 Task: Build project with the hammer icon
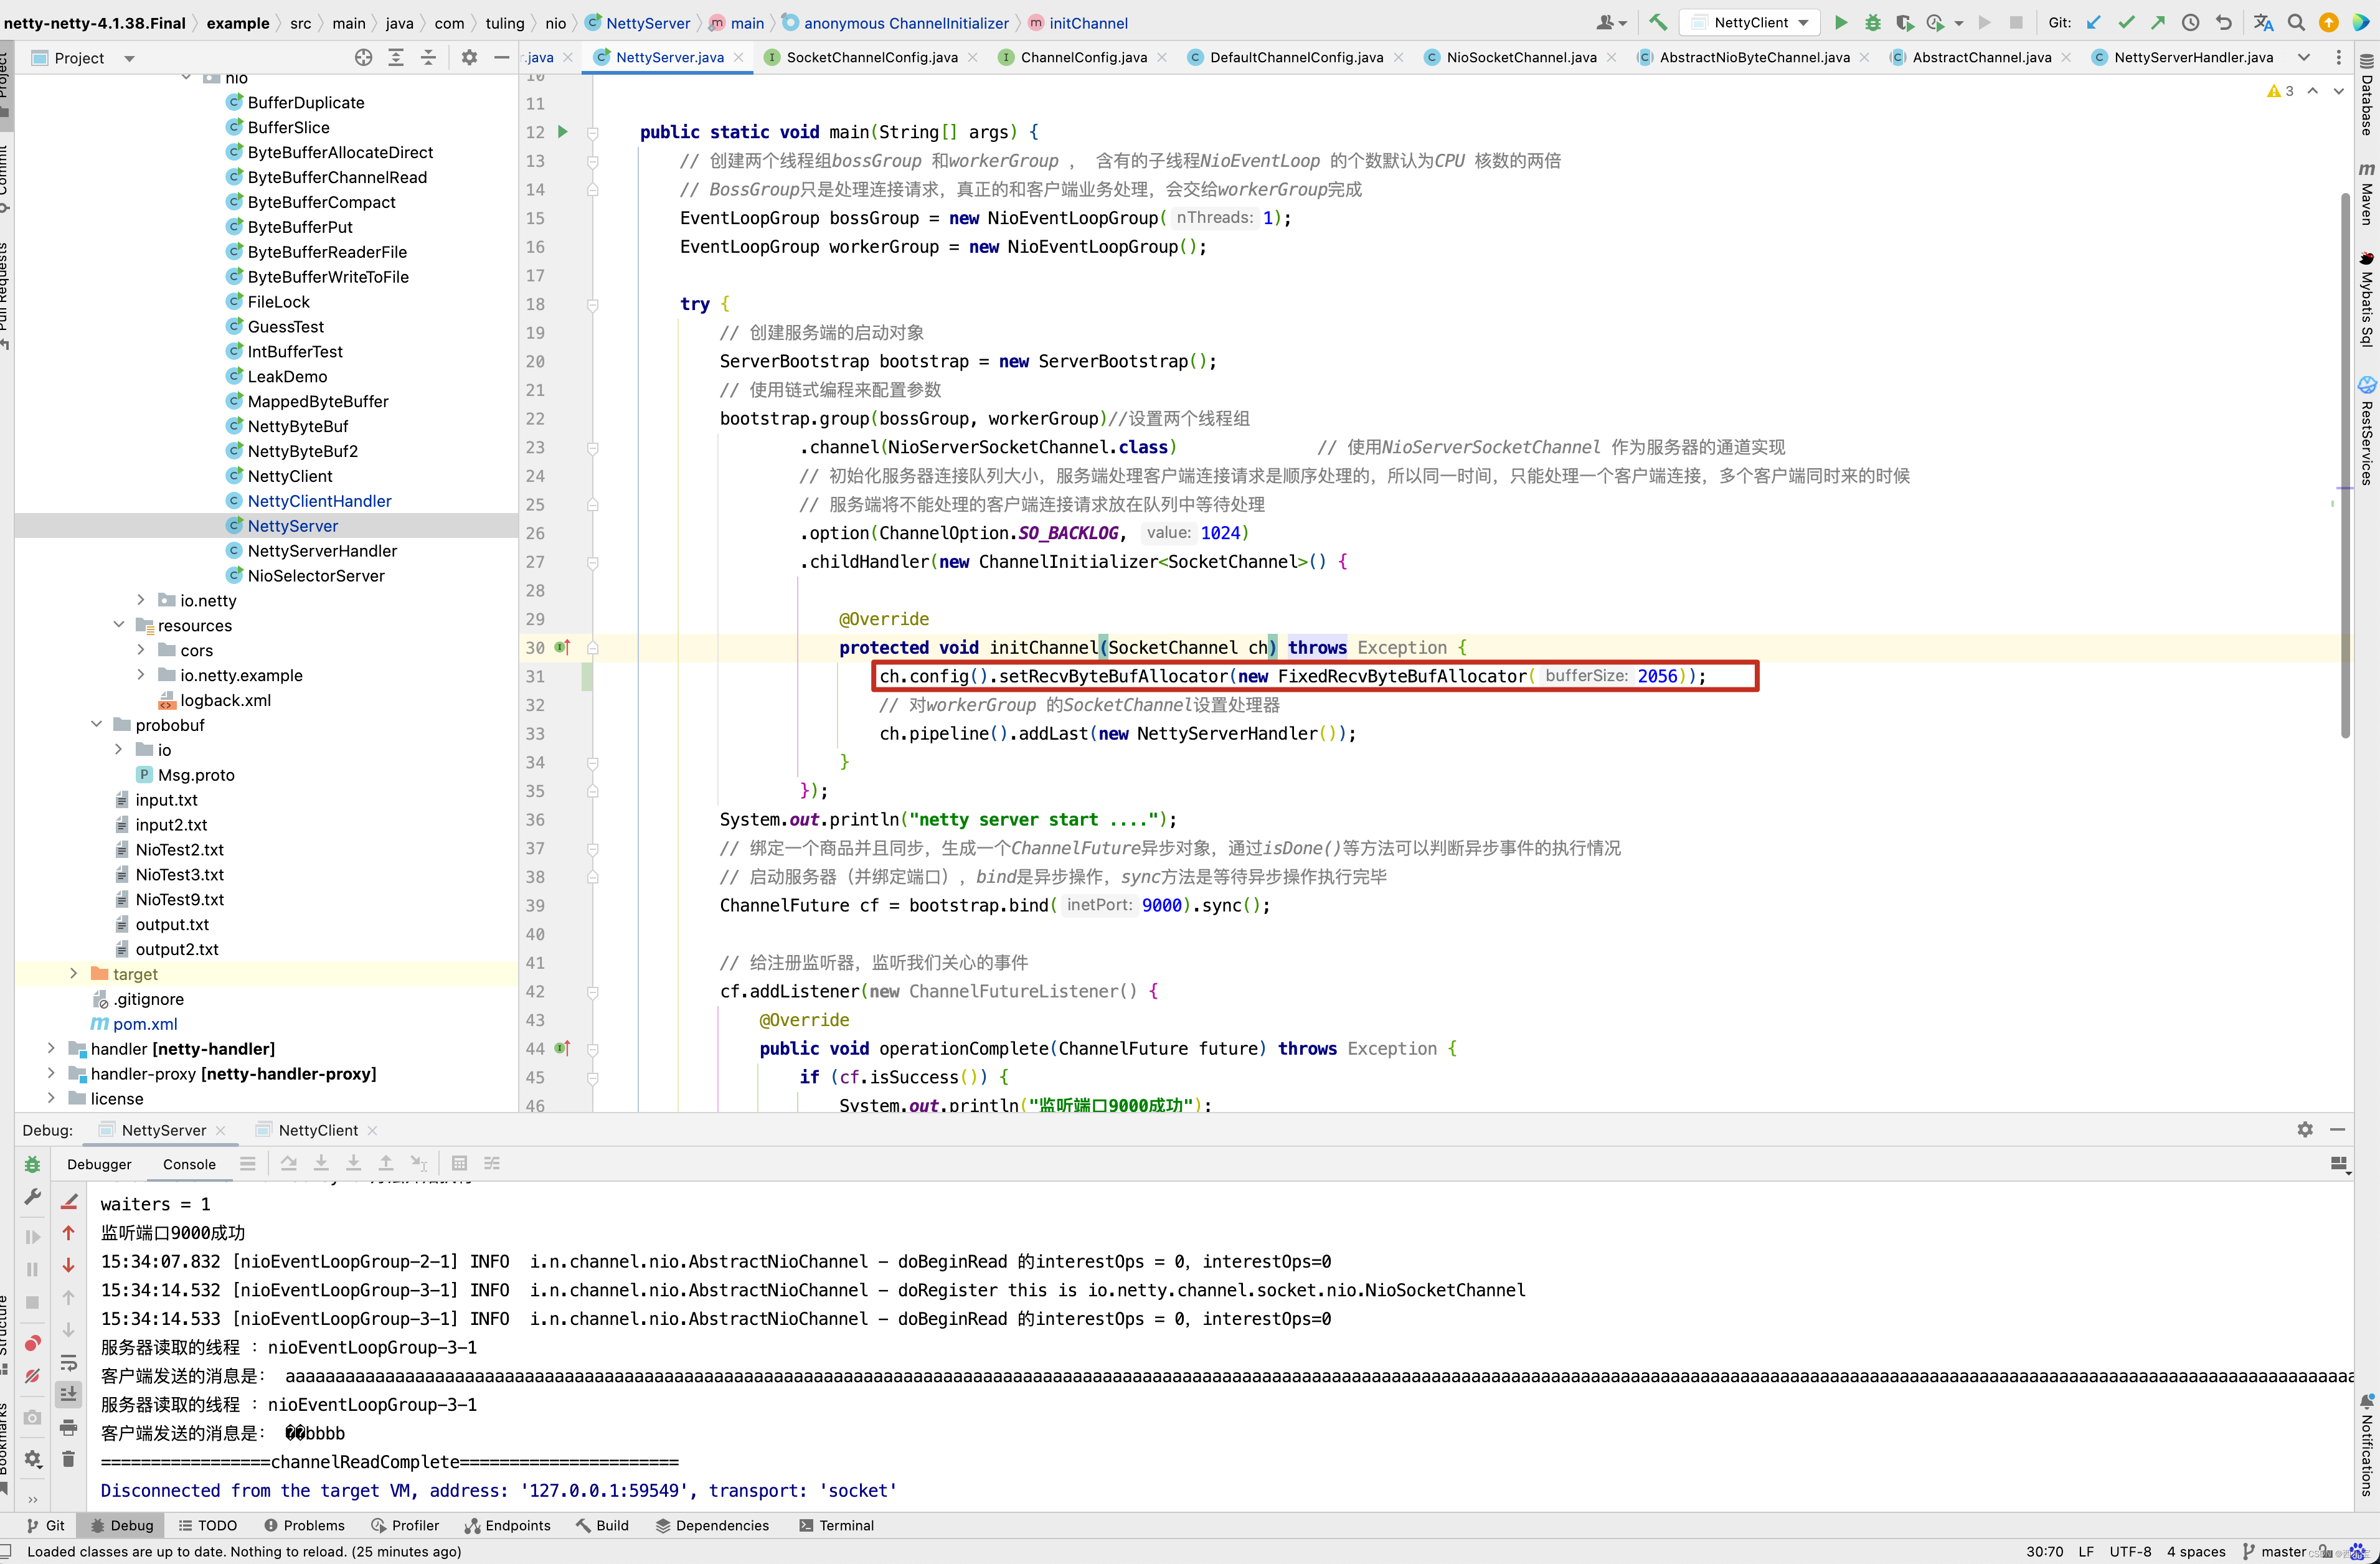pyautogui.click(x=1658, y=22)
